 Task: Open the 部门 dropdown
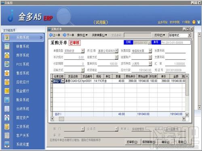click(83, 129)
